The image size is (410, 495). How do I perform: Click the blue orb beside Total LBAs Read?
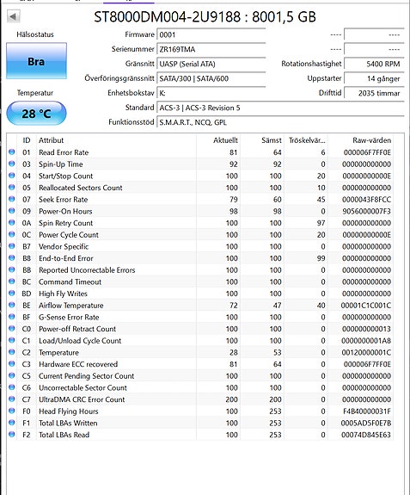12,435
